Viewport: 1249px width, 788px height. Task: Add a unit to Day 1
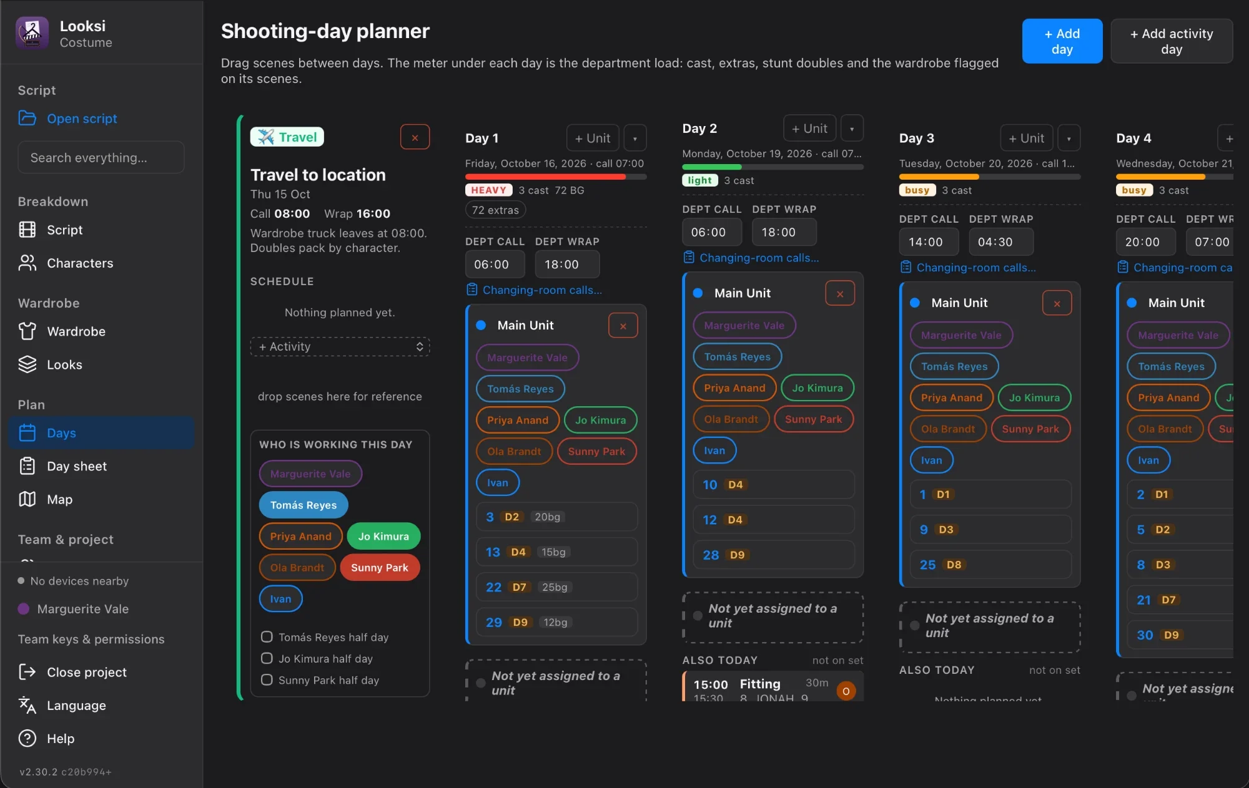point(592,138)
